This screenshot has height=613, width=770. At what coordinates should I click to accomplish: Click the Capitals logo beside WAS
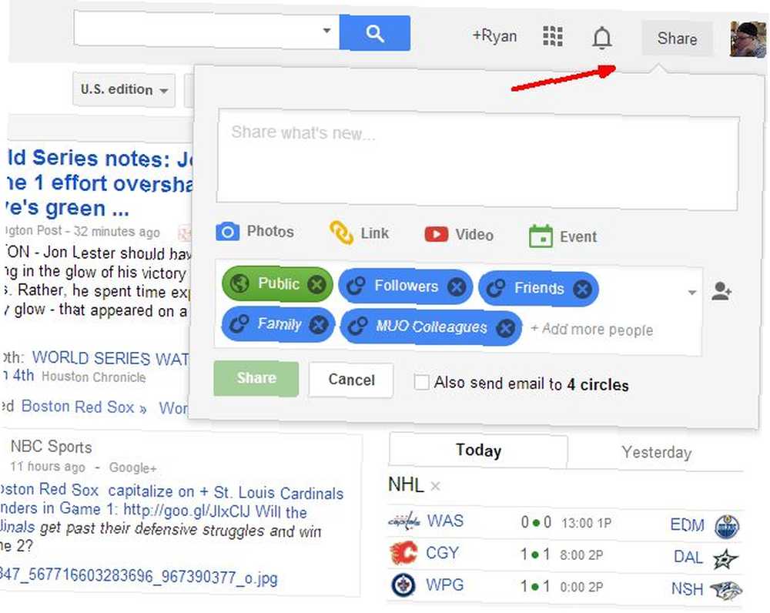click(x=404, y=521)
